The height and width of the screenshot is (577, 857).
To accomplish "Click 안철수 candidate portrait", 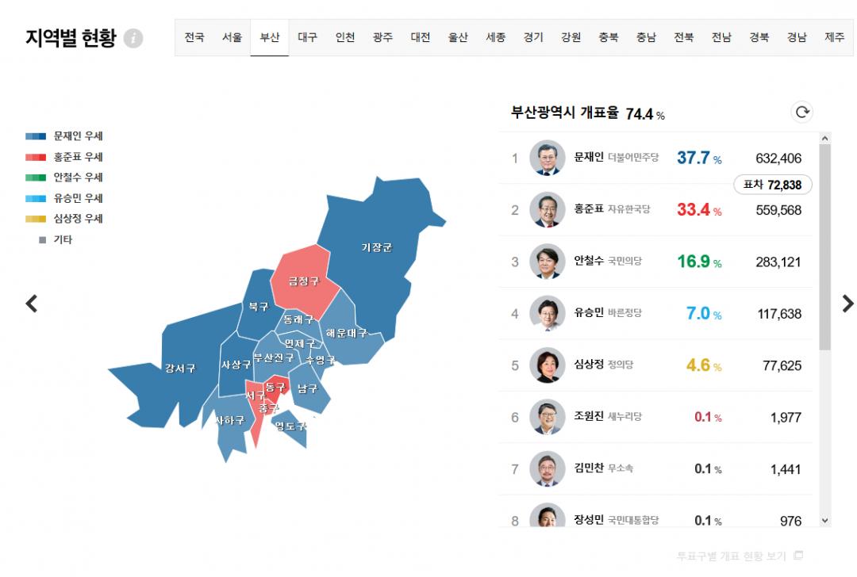I will point(547,262).
